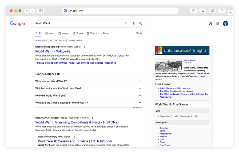Open Britannica 'World War II' title link
Image resolution: width=239 pixels, height=153 pixels.
(x=189, y=60)
